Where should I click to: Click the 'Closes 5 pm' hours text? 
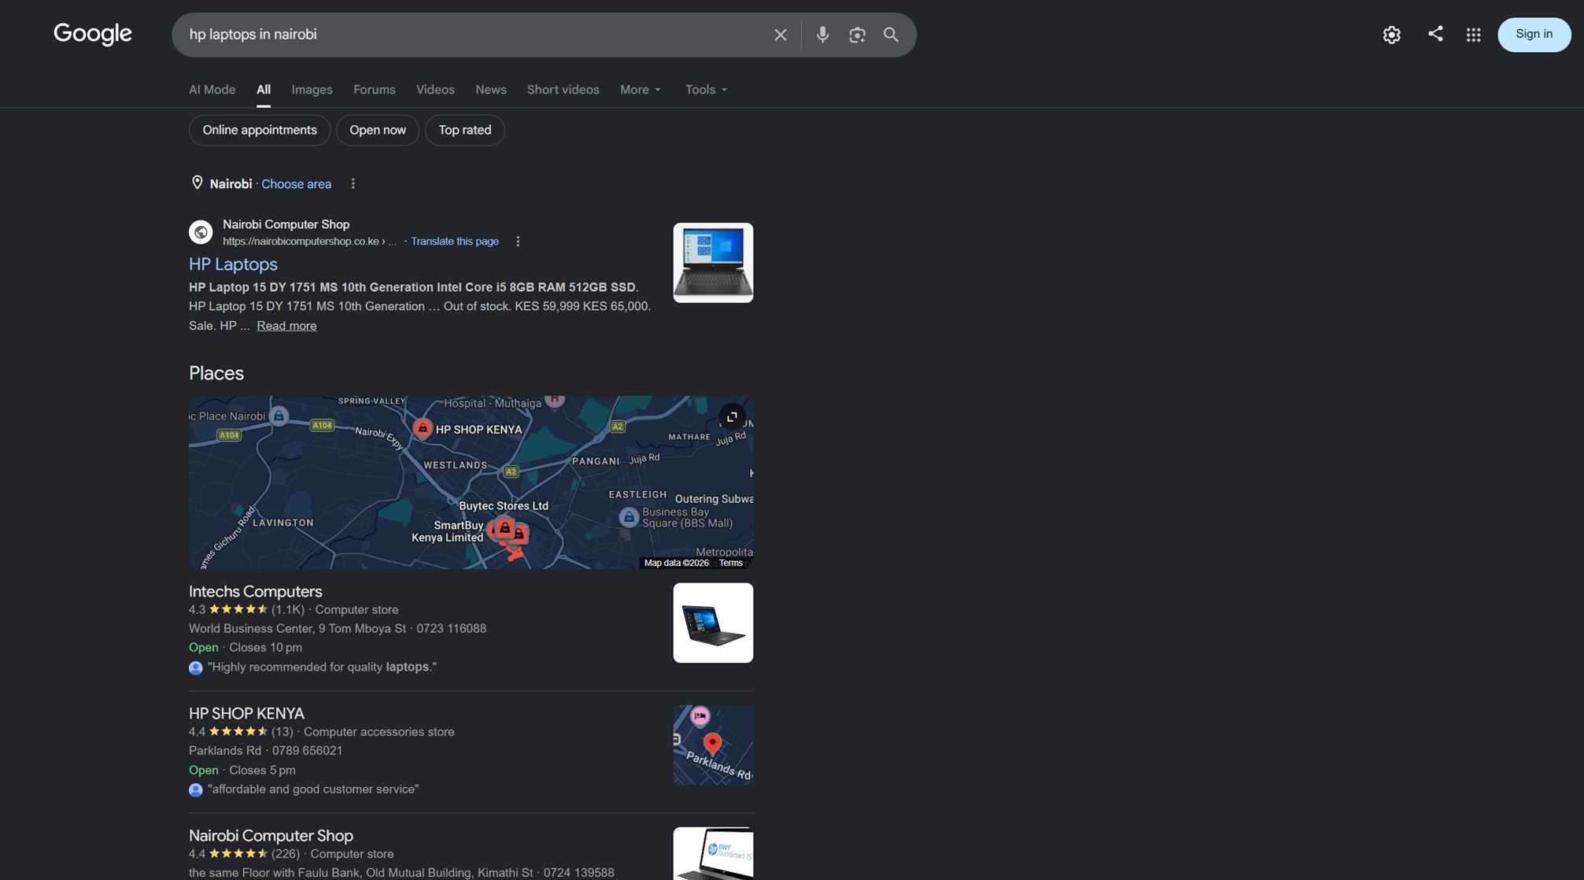262,771
